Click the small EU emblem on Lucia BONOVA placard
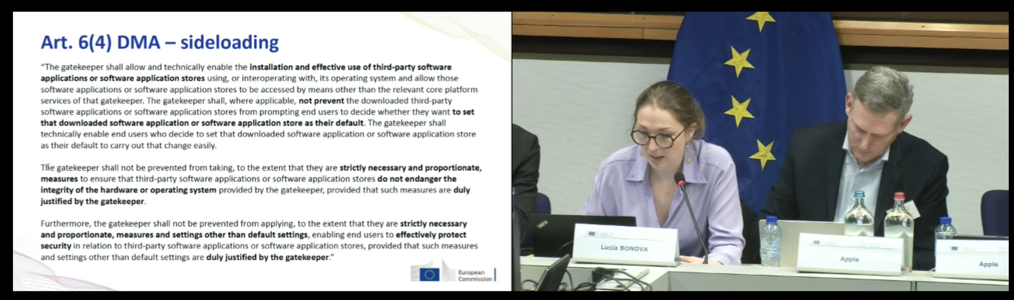This screenshot has width=1014, height=300. [591, 234]
